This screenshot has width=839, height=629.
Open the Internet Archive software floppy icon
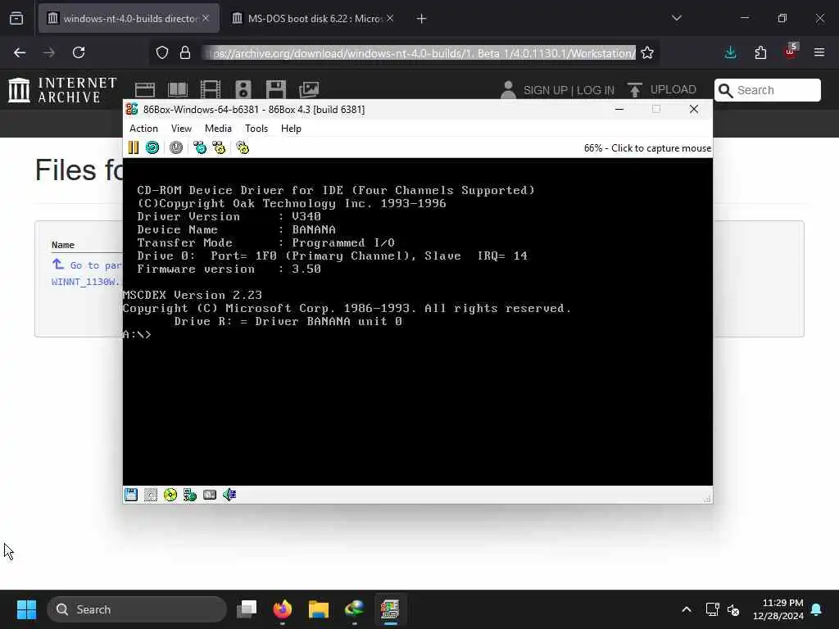(276, 89)
